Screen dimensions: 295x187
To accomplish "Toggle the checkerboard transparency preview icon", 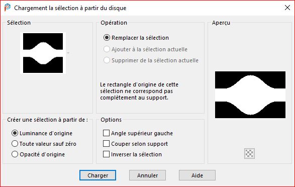I will pyautogui.click(x=249, y=153).
